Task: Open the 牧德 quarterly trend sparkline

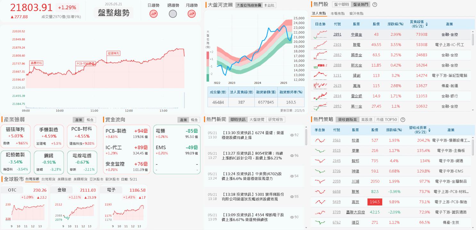Action: click(320, 140)
